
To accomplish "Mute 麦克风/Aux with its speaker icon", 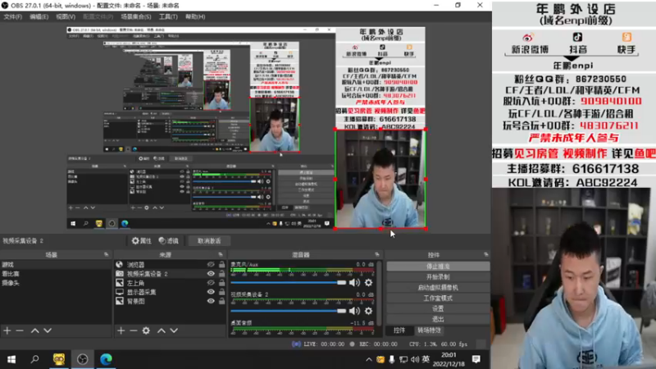I will (x=354, y=283).
